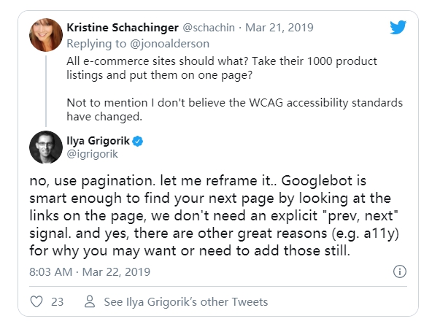
Task: Click the Kristine Schachinger display name
Action: tap(120, 27)
